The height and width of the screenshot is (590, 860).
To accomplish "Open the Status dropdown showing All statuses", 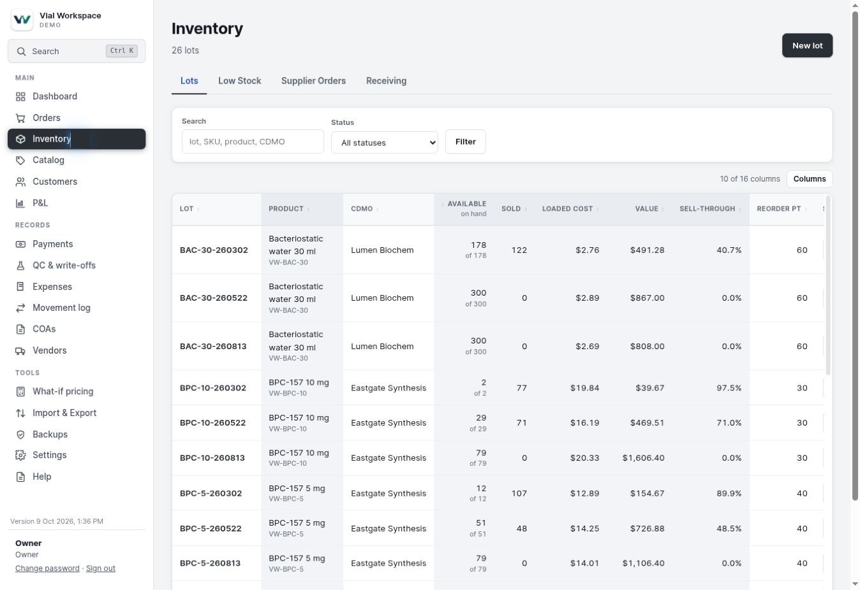I will coord(385,143).
